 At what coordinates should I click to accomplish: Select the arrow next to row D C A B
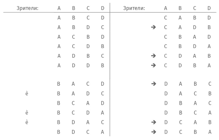(x=153, y=122)
